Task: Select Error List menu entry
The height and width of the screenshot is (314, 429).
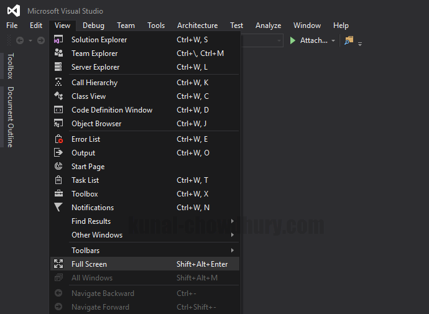Action: pos(145,139)
